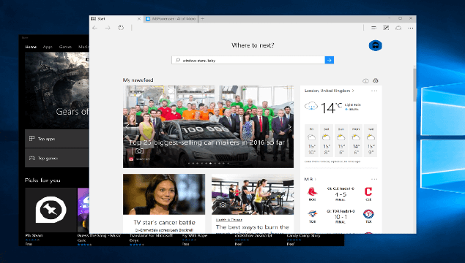Open Top apps in the Store window
The image size is (465, 263).
(57, 139)
